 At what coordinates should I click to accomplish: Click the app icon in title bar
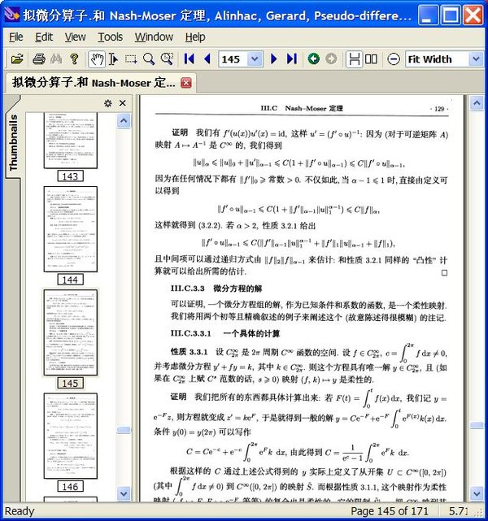[x=13, y=14]
